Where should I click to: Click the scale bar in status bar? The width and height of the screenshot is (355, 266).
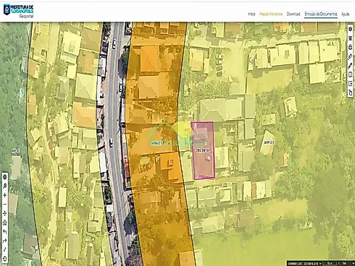tap(330, 264)
